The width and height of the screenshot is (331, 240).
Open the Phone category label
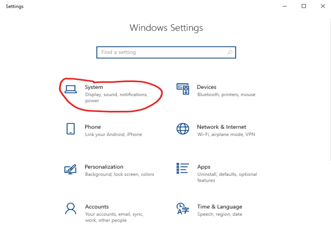(x=93, y=127)
